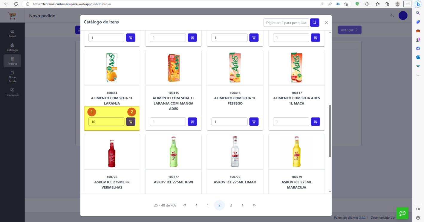This screenshot has height=222, width=424.
Task: Click '25 - 48 de 403' pagination text
Action: pos(165,205)
